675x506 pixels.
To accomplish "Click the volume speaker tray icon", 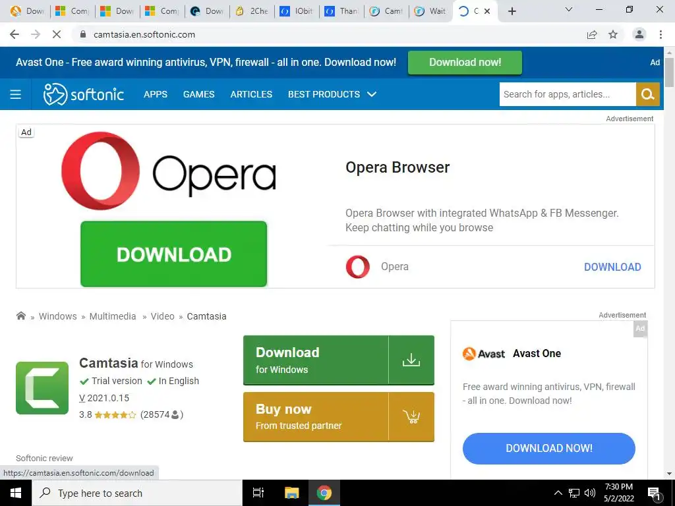I will point(590,493).
